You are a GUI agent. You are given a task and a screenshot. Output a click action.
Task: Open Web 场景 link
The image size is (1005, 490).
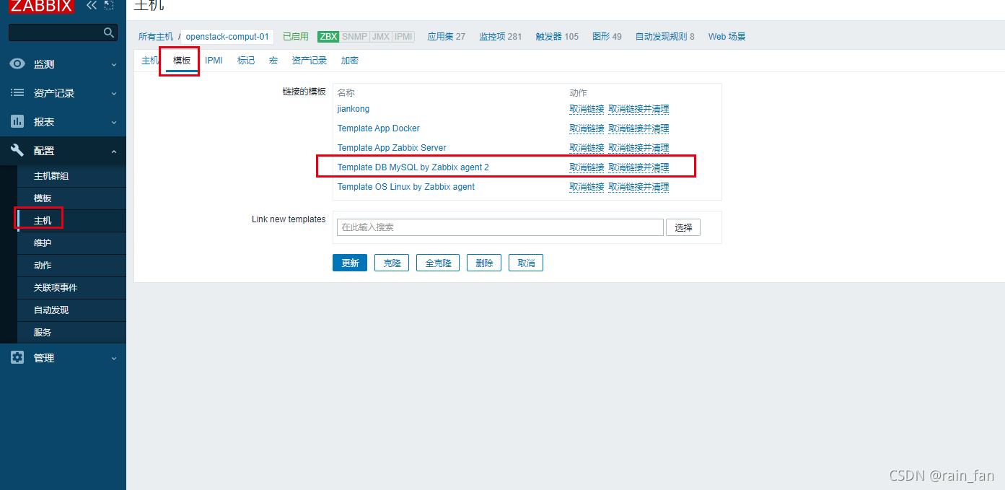click(727, 36)
